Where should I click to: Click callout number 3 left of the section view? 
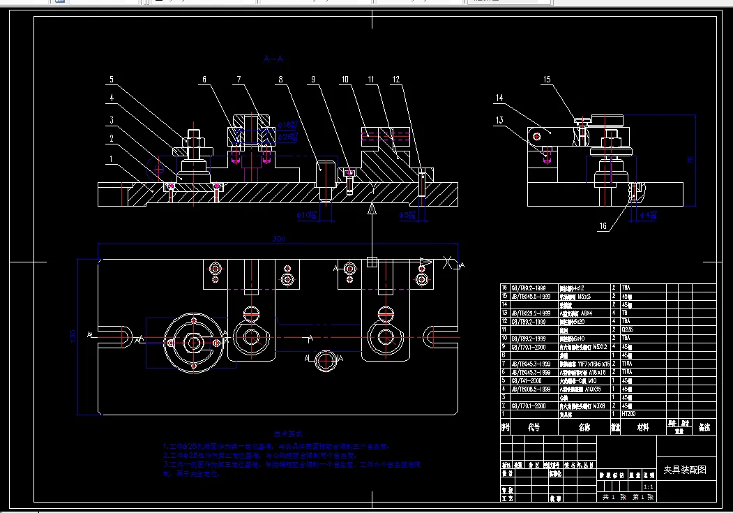[112, 120]
